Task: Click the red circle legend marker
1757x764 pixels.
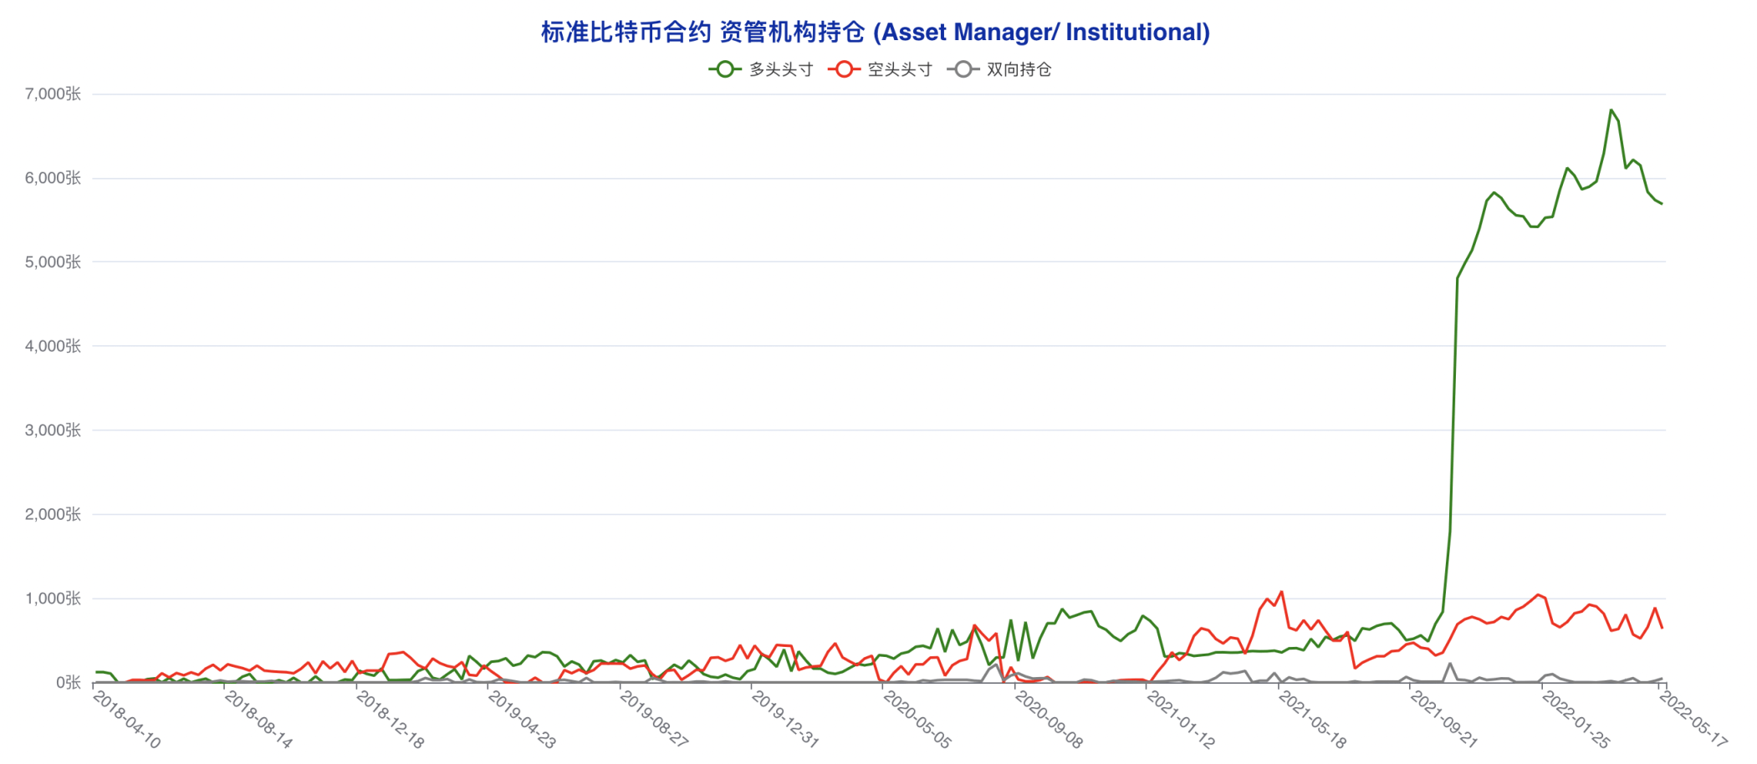Action: (x=844, y=69)
